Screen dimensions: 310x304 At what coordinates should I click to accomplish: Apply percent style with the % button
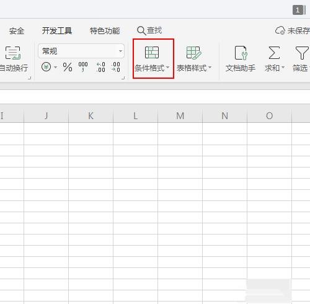click(x=68, y=67)
